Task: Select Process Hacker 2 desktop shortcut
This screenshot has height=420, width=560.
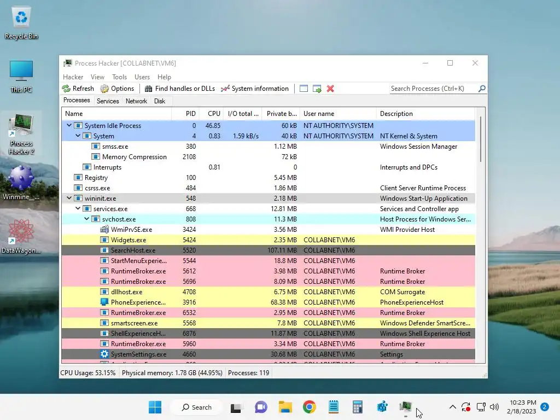Action: pos(21,134)
